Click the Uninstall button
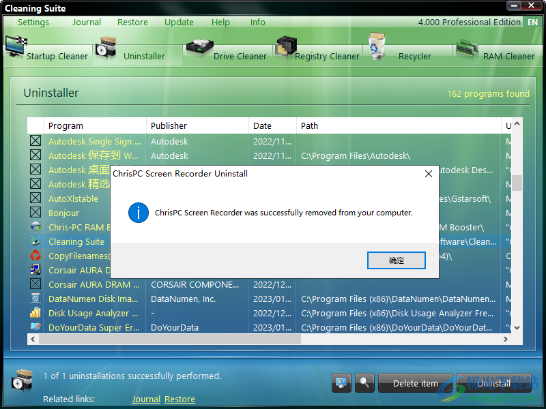This screenshot has width=546, height=409. coord(493,383)
